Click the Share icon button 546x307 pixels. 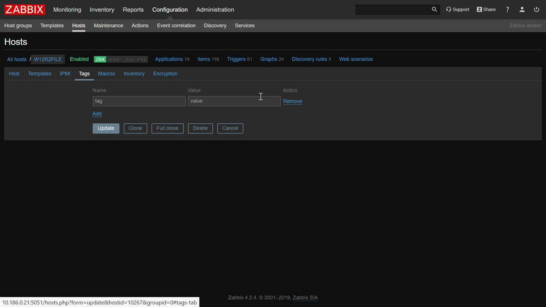tap(486, 9)
